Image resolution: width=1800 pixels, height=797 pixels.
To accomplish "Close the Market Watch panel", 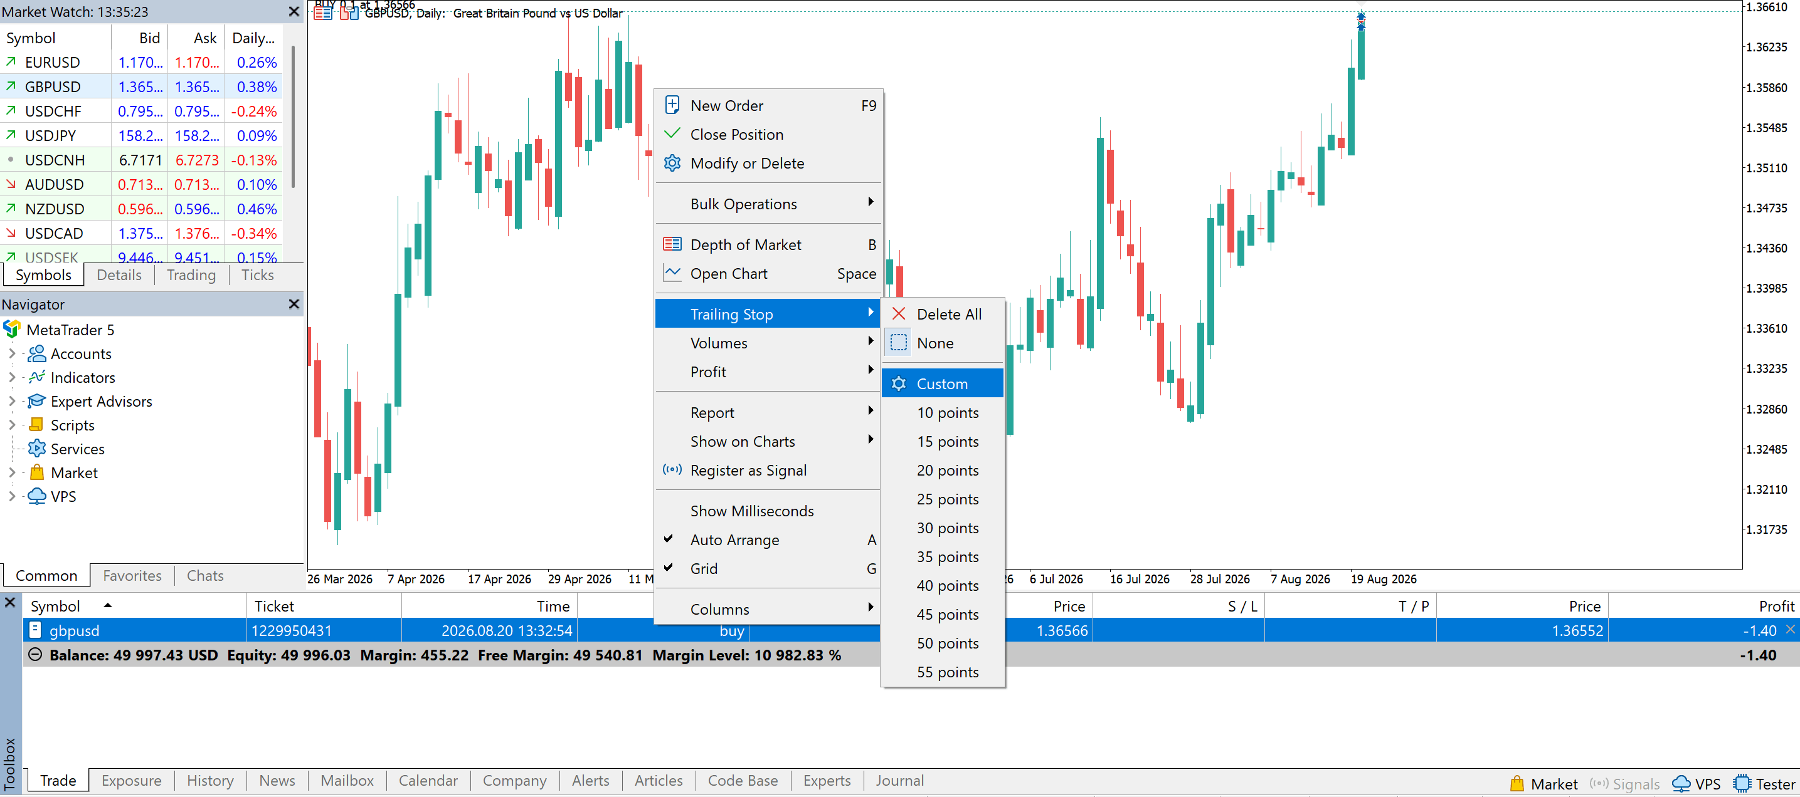I will 294,12.
